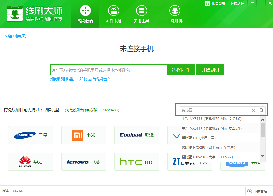Select 中兴 NX511J 努比亚Z9 Mini 安卓5.1
This screenshot has height=196, width=273.
tap(220, 128)
